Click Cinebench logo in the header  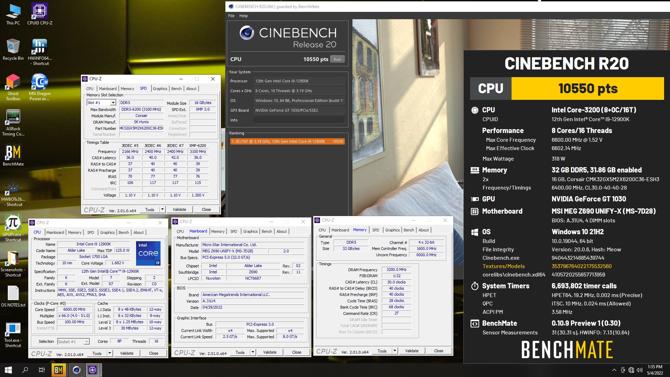[x=247, y=33]
